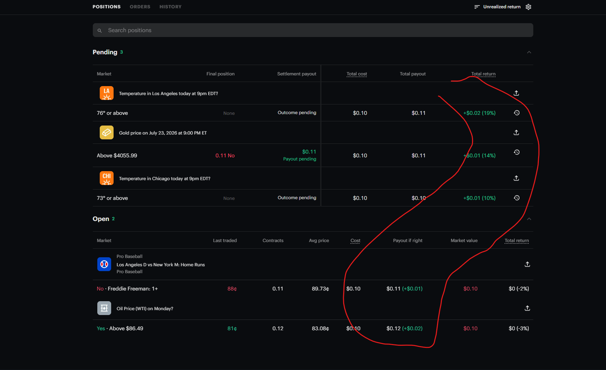Click the 88¢ last traded price
This screenshot has height=370, width=606.
[232, 289]
